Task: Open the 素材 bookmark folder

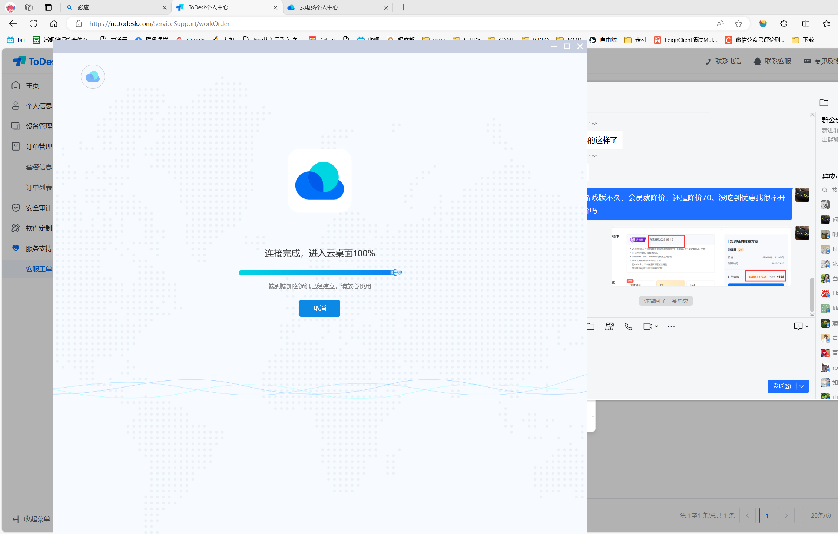Action: click(635, 40)
